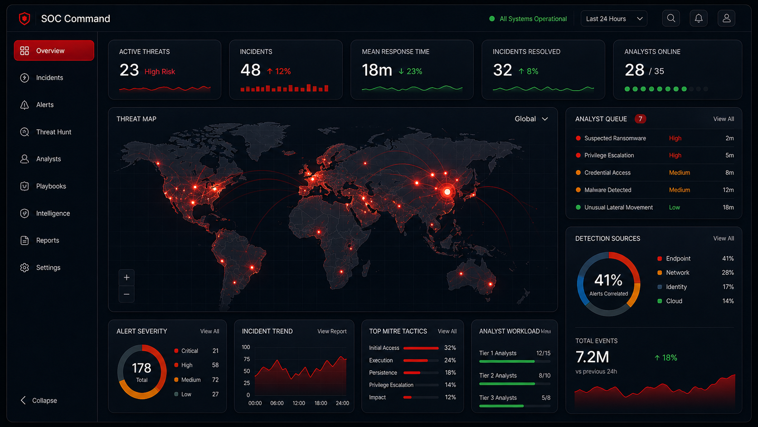Open the notifications bell
This screenshot has width=758, height=427.
pyautogui.click(x=699, y=18)
